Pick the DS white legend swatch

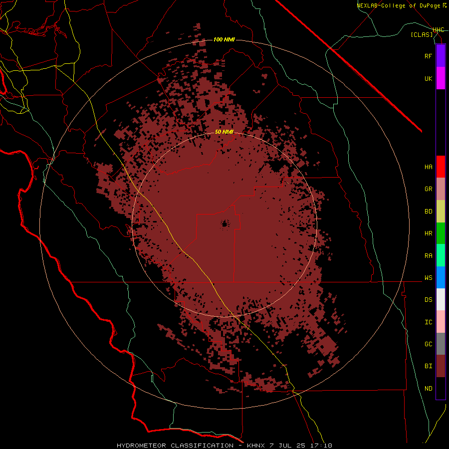click(441, 299)
